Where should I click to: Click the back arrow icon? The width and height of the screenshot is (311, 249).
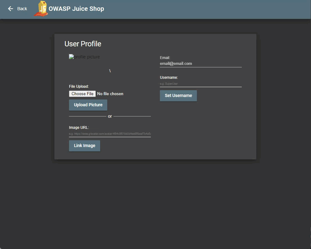(11, 9)
